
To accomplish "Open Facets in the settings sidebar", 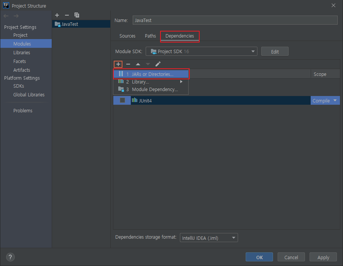I will [19, 61].
